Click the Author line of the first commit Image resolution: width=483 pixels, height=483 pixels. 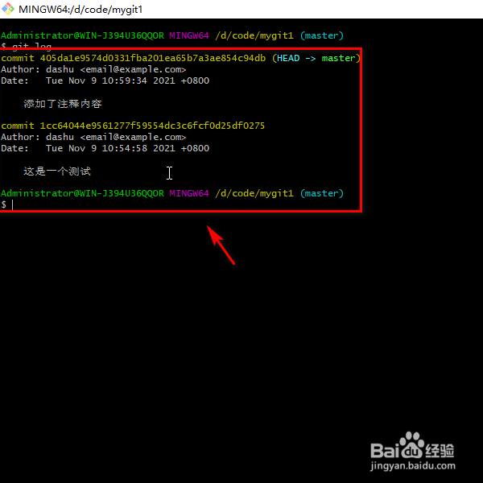[93, 69]
